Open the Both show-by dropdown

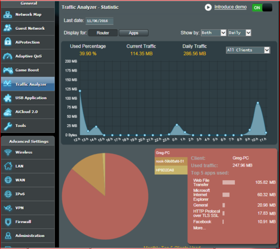click(x=214, y=33)
